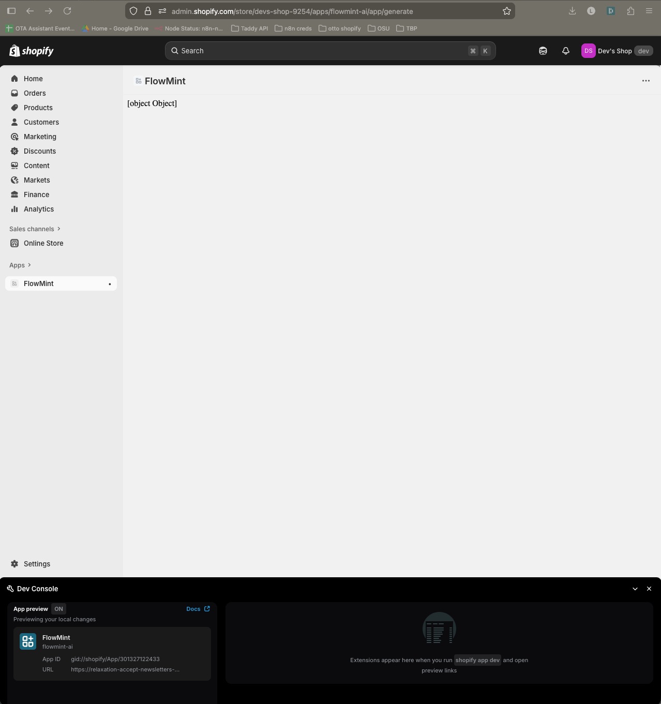The width and height of the screenshot is (661, 704).
Task: Open the Orders section in the sidebar
Action: [34, 93]
